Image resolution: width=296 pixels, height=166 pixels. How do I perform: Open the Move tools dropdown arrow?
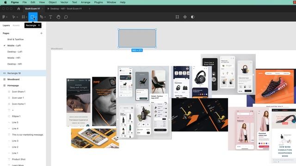pyautogui.click(x=17, y=17)
